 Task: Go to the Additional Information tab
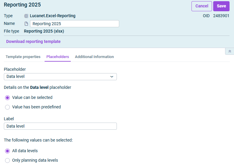point(94,57)
